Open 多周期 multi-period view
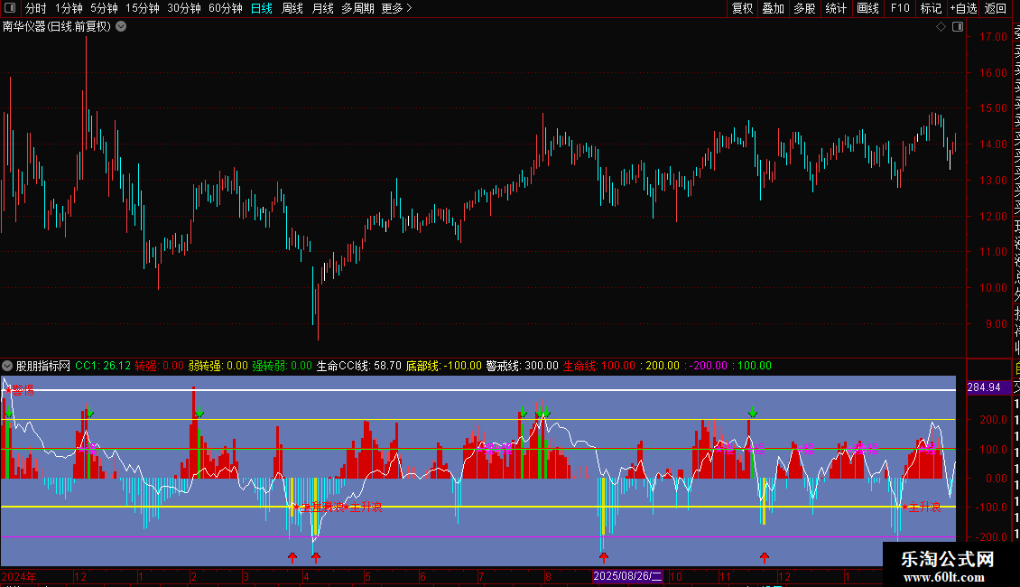 click(357, 8)
